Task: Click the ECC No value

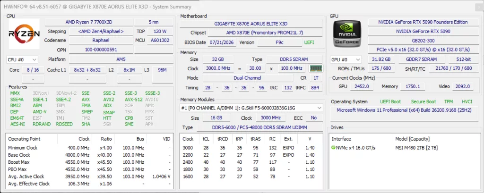Action: click(x=314, y=118)
